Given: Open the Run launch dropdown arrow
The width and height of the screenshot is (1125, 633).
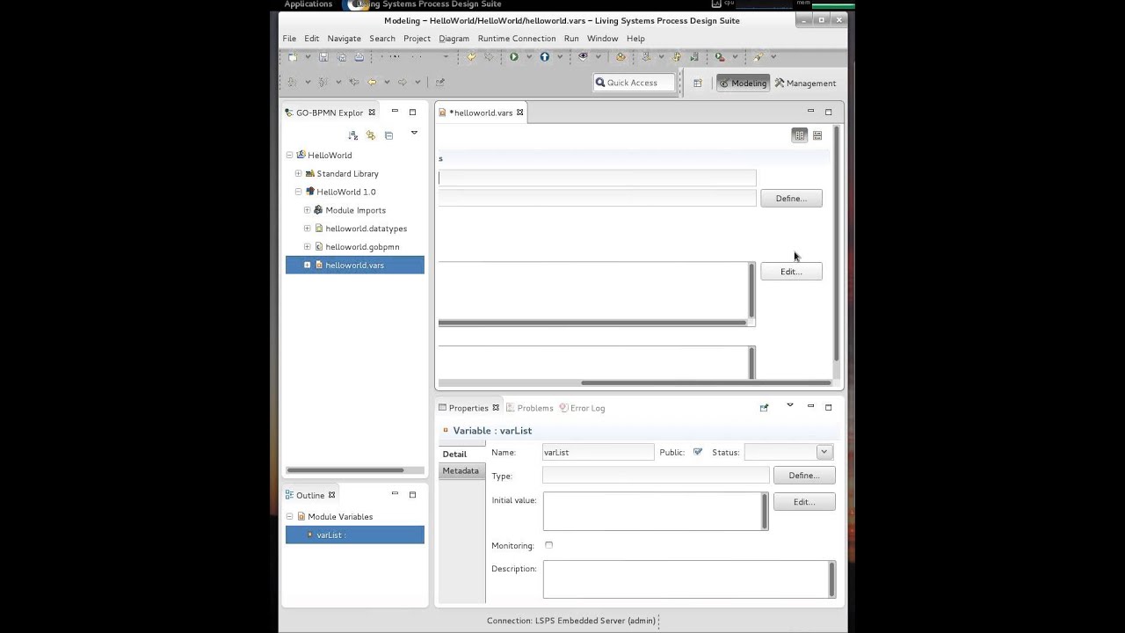Looking at the screenshot, I should 527,57.
